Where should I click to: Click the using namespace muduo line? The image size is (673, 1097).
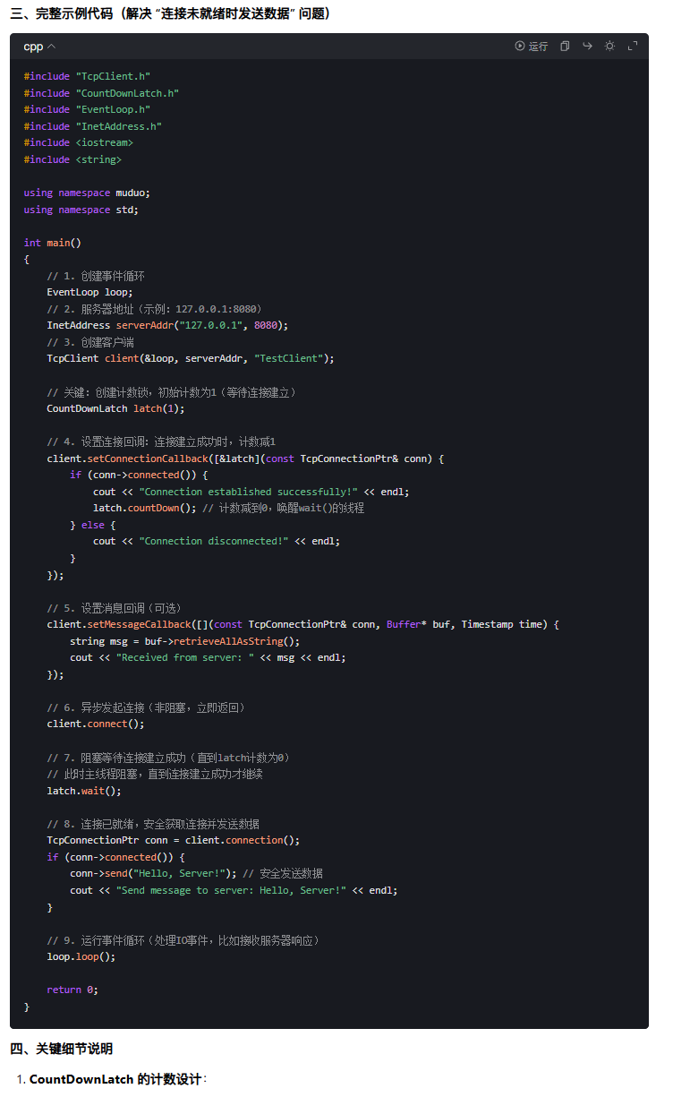click(87, 193)
